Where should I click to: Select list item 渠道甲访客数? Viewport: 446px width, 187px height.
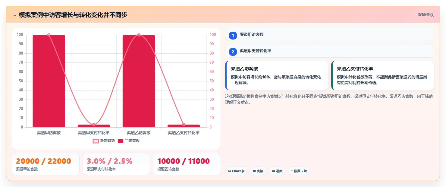(329, 34)
